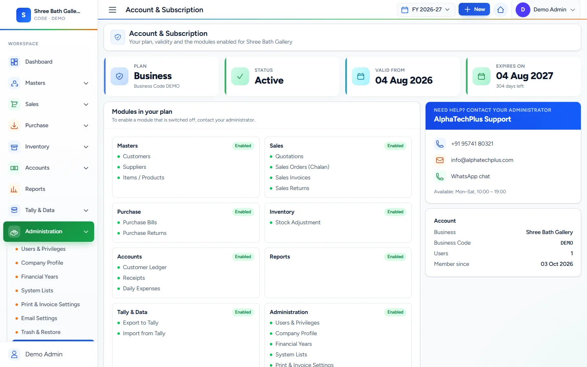587x367 pixels.
Task: Expand the Tally & Data menu chevron
Action: pos(86,210)
